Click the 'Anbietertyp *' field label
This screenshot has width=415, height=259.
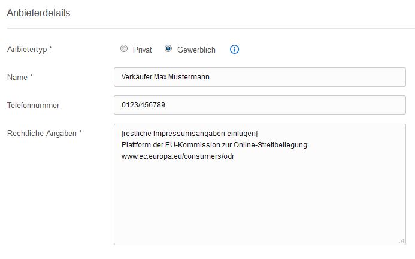(x=29, y=50)
